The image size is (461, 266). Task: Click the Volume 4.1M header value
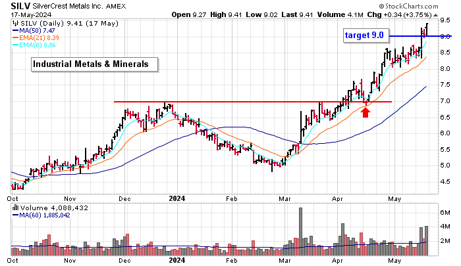click(x=340, y=14)
